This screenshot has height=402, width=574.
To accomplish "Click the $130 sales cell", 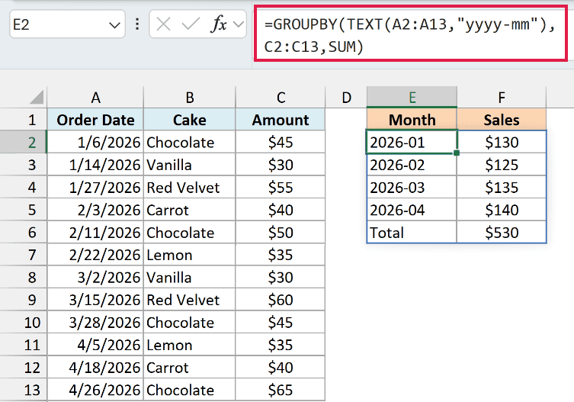I will 502,142.
